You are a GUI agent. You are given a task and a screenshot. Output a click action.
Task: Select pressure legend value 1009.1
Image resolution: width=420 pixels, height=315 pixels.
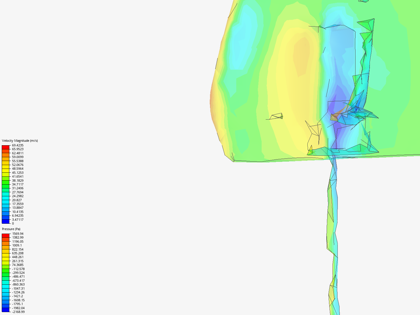[x=17, y=245]
